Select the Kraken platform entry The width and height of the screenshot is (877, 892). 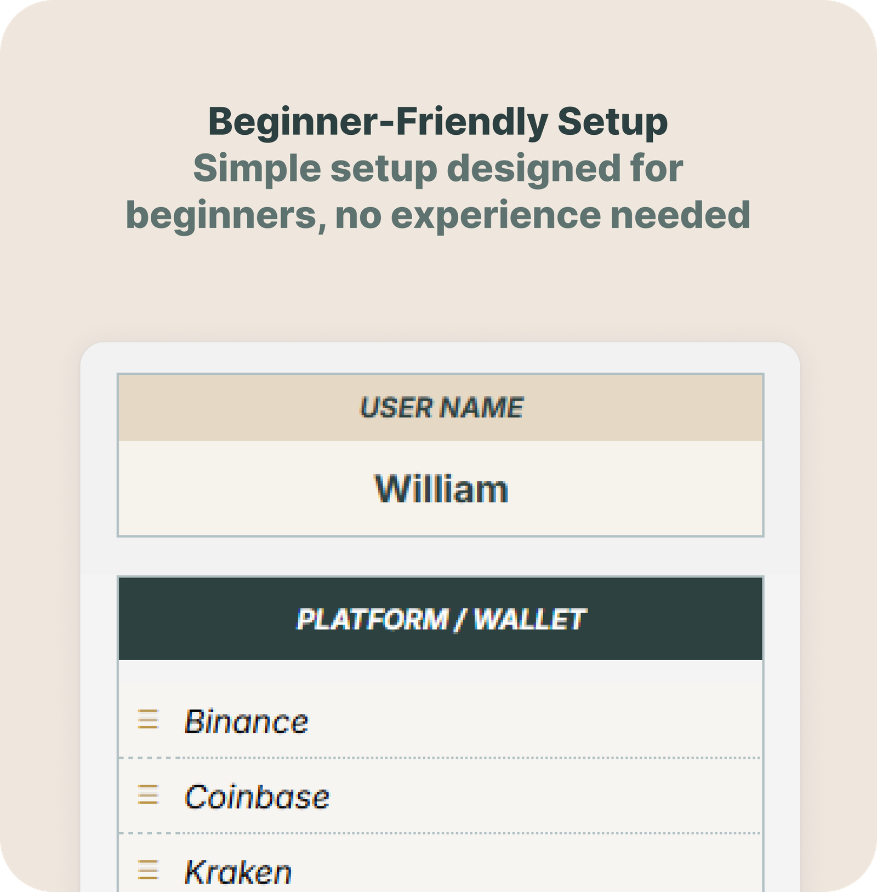238,872
